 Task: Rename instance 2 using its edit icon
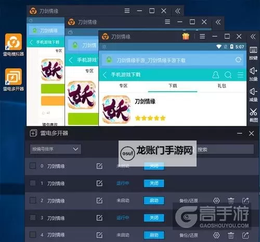(99, 200)
